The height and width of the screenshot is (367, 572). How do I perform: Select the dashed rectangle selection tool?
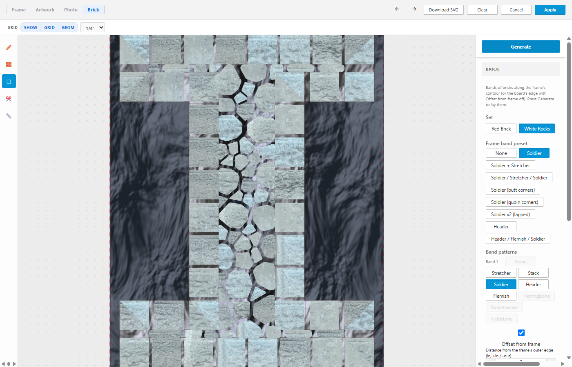pyautogui.click(x=9, y=82)
